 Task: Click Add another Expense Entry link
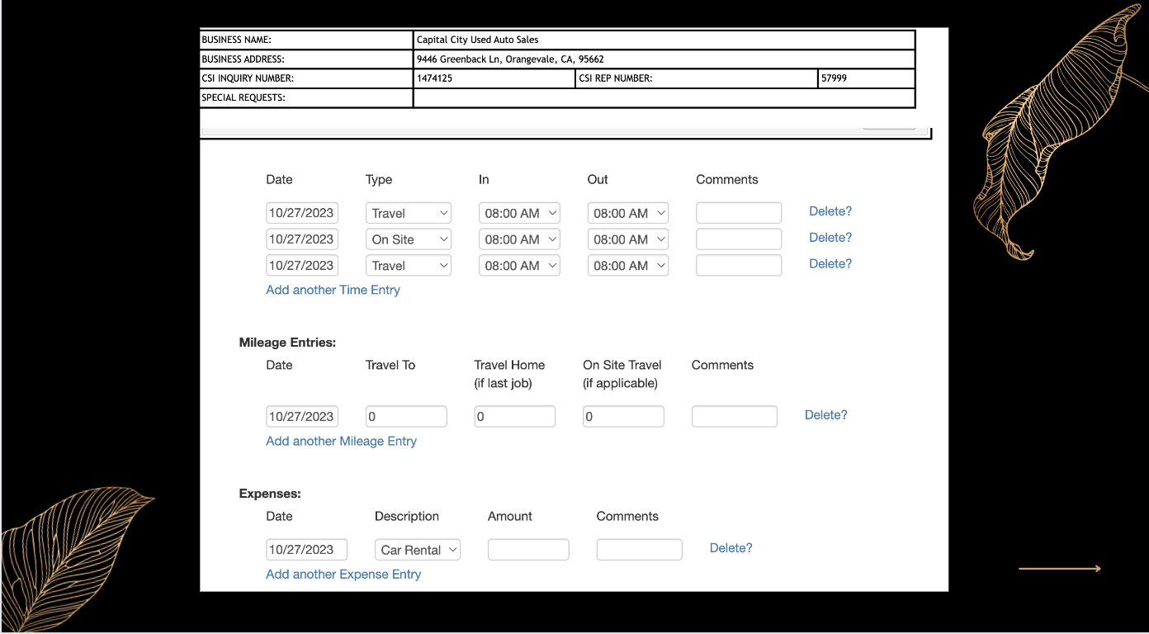[343, 574]
